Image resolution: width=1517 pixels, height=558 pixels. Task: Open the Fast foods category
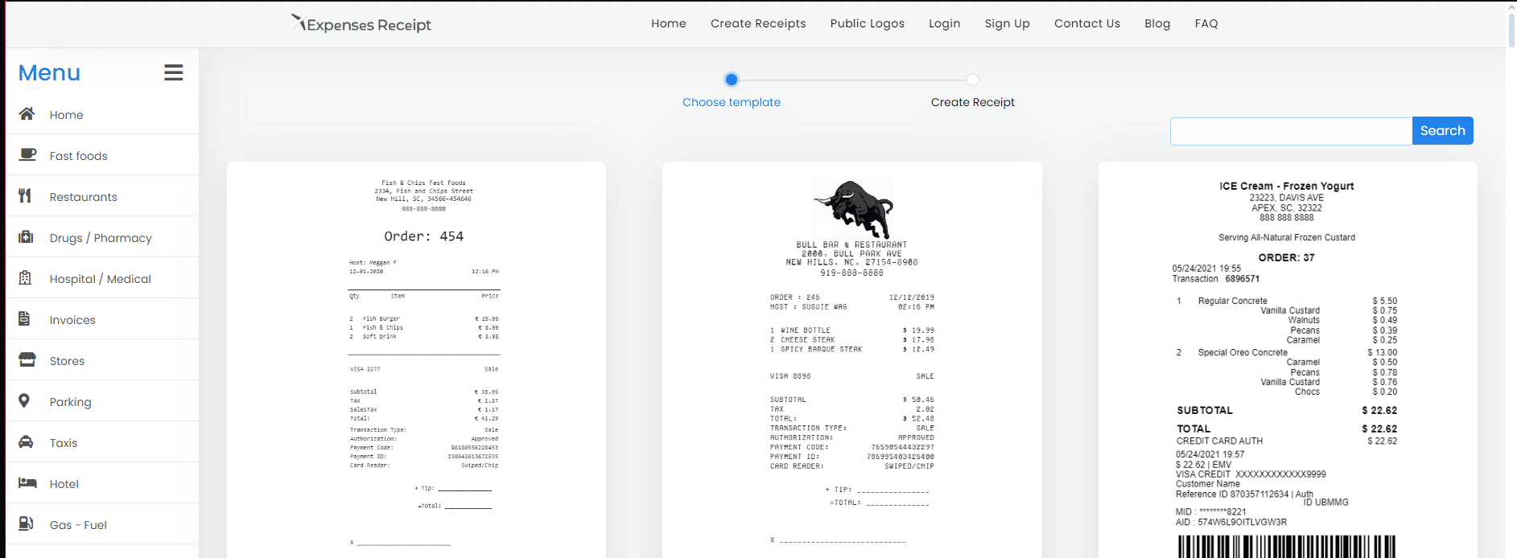[x=78, y=156]
